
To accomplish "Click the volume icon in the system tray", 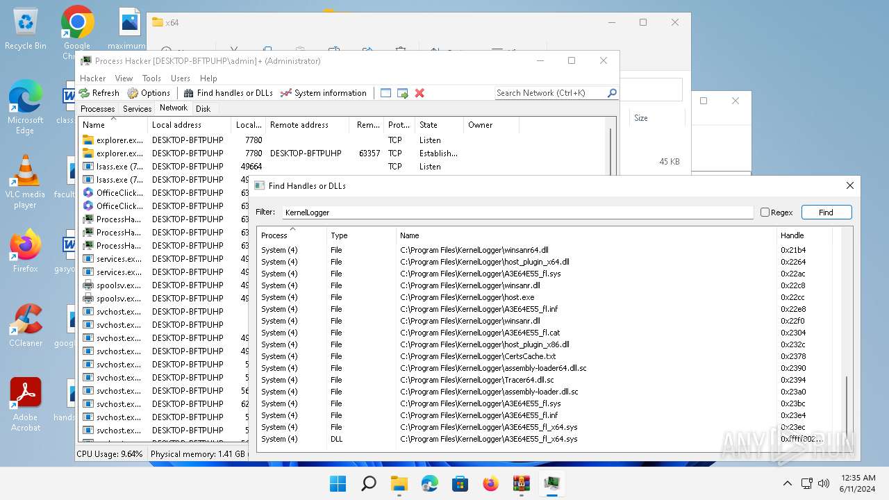I will 824,483.
